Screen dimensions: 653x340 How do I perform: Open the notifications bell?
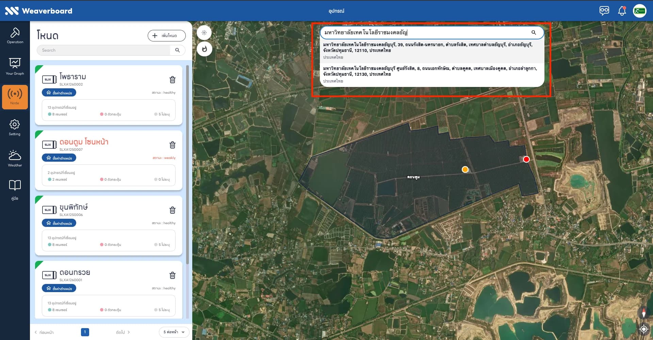(622, 11)
